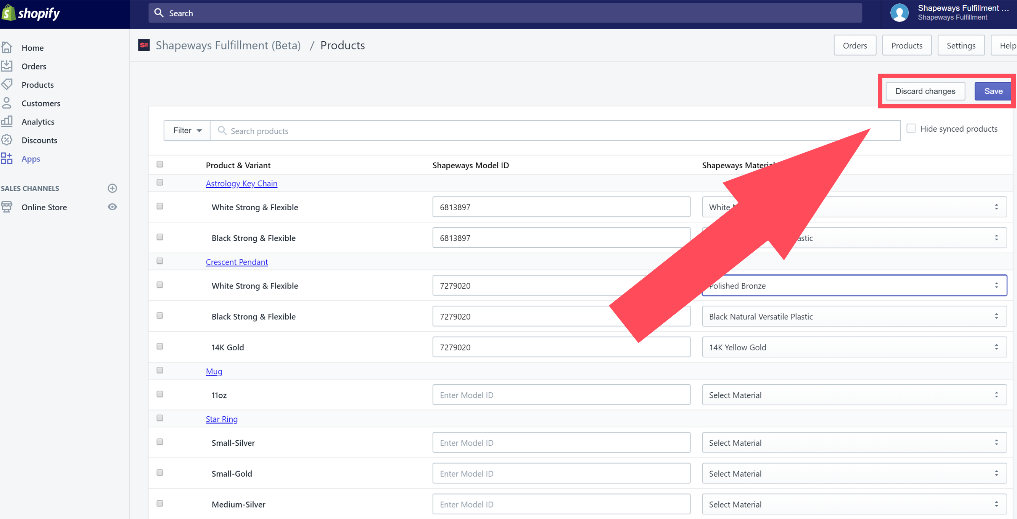Open the Polished Bronze material dropdown

854,285
